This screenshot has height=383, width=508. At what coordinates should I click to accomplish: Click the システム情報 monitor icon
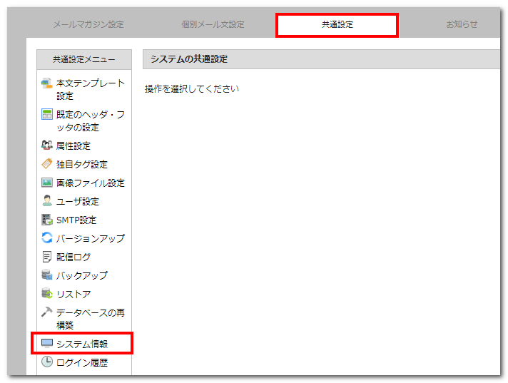[x=46, y=343]
